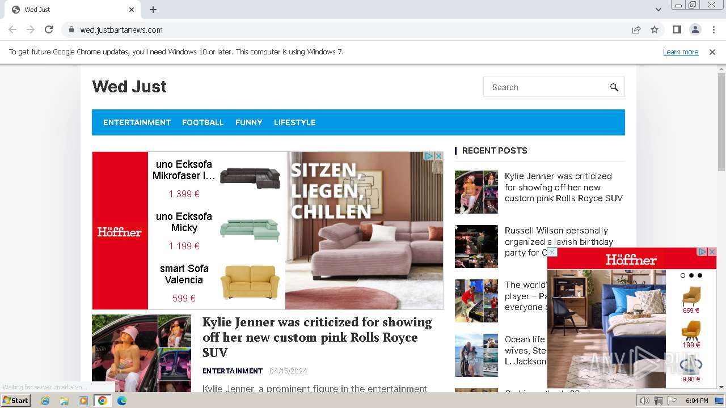Open the FOOTBALL menu item
The width and height of the screenshot is (726, 408).
coord(203,122)
